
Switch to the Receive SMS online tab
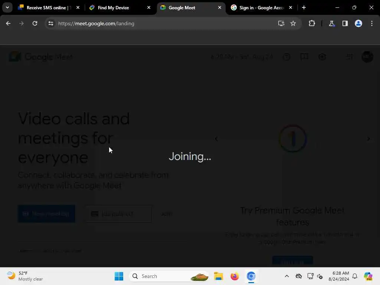pyautogui.click(x=49, y=7)
